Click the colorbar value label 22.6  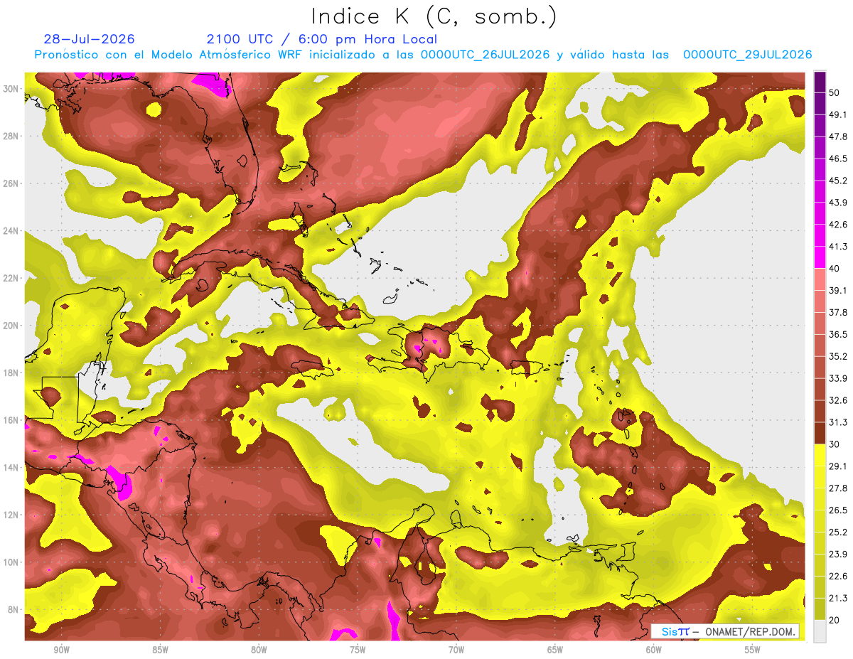coord(838,576)
